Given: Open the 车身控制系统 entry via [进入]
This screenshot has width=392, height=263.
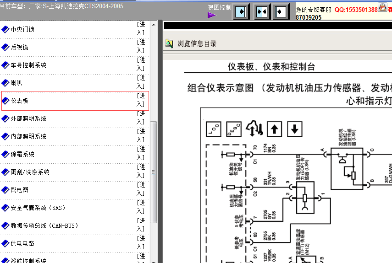Looking at the screenshot, I should 141,64.
